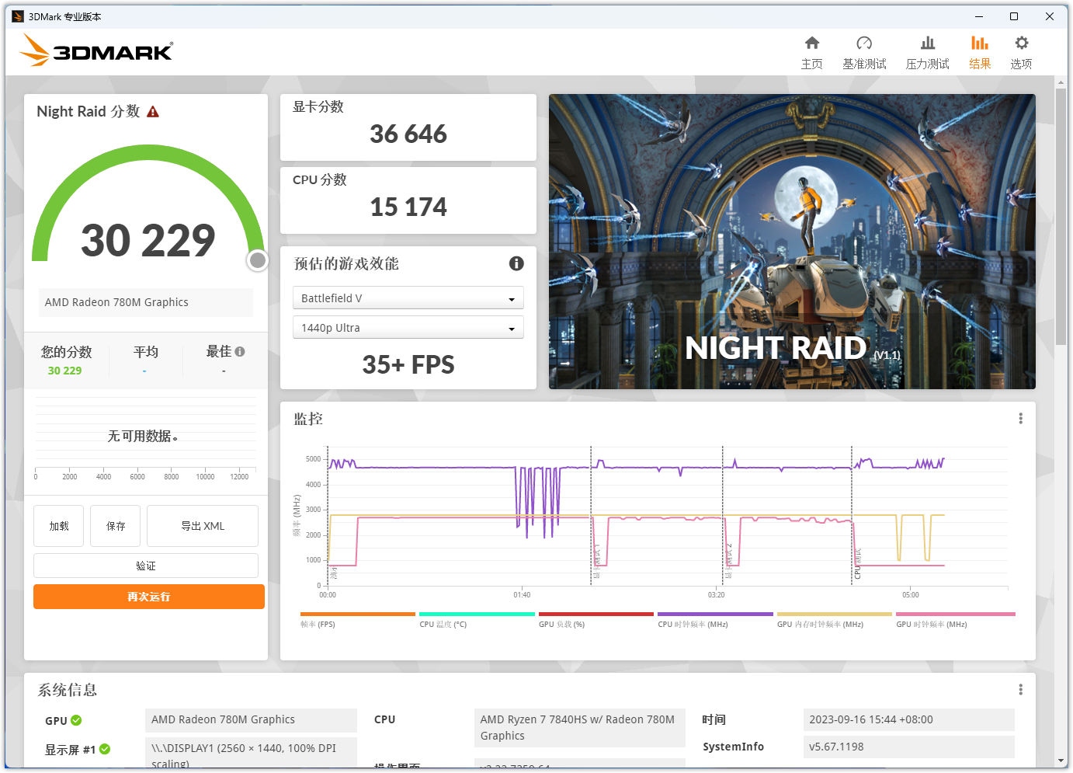Click info icon next to best score

[x=240, y=352]
